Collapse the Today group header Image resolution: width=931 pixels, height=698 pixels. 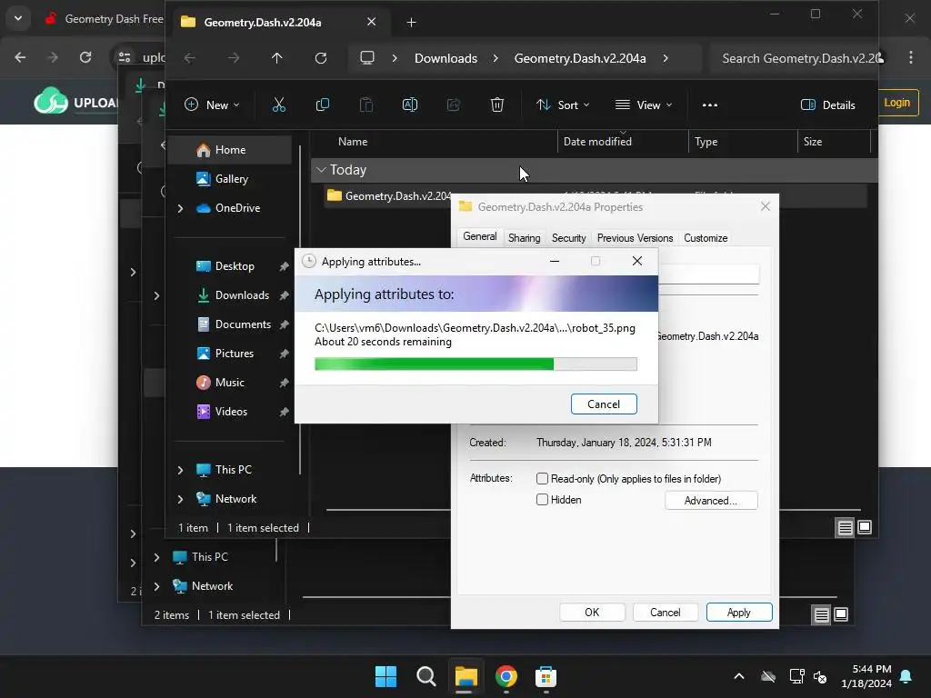pos(321,170)
